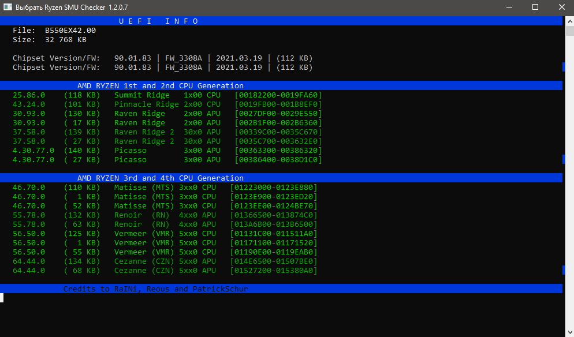Click address [0027DF00-0029E550]
Viewport: 574px width, 337px height.
[x=278, y=114]
